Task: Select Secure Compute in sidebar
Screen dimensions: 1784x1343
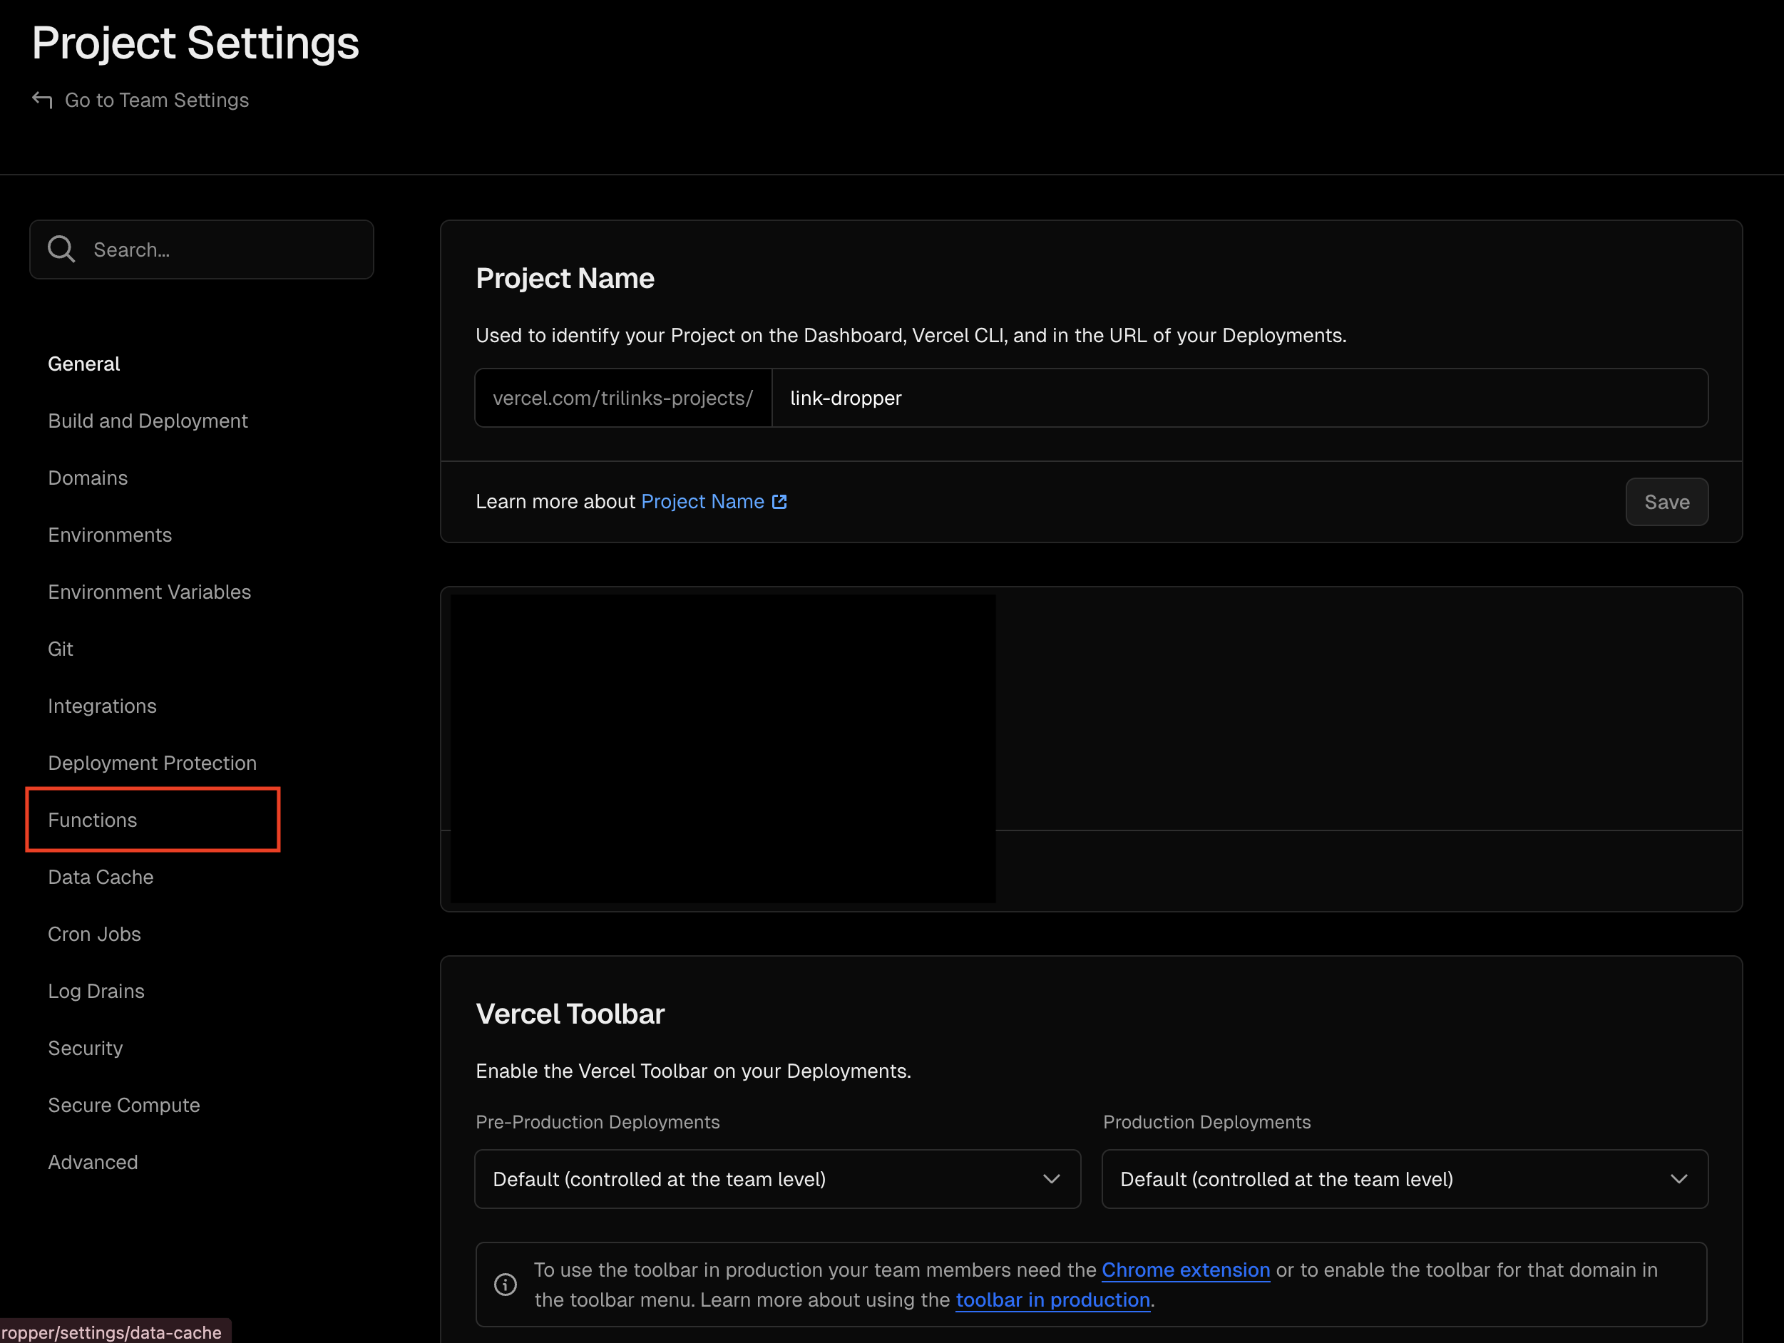Action: [124, 1104]
